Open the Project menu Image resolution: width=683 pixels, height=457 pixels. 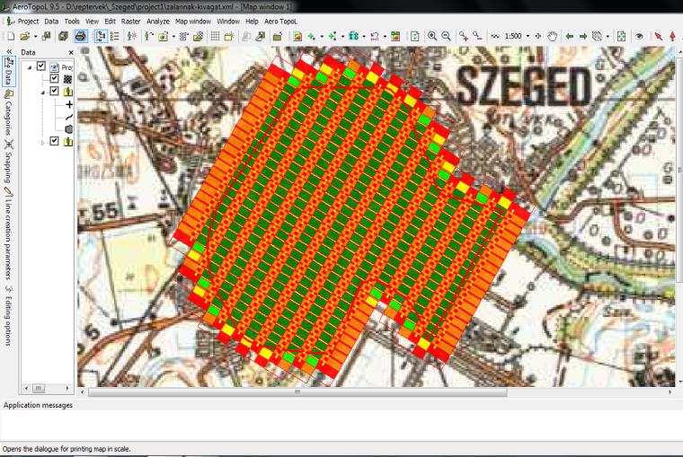pyautogui.click(x=28, y=21)
